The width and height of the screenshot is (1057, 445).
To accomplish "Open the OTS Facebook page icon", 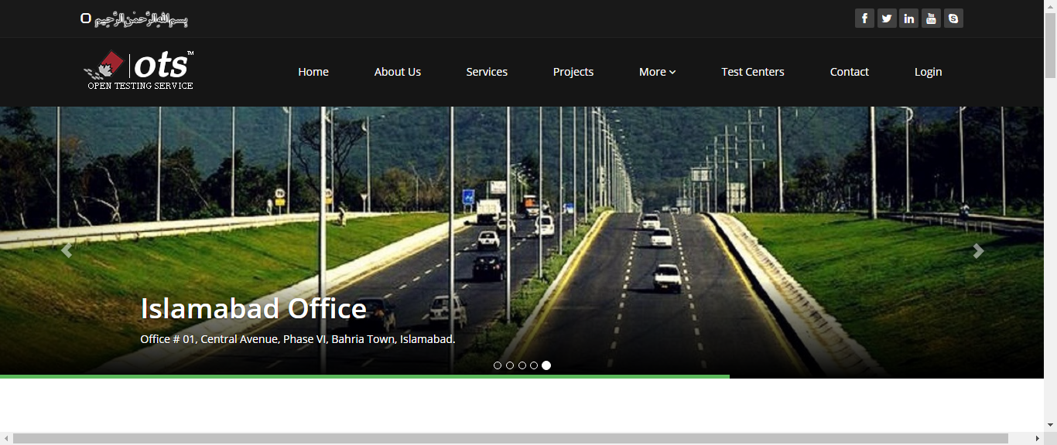I will point(864,18).
